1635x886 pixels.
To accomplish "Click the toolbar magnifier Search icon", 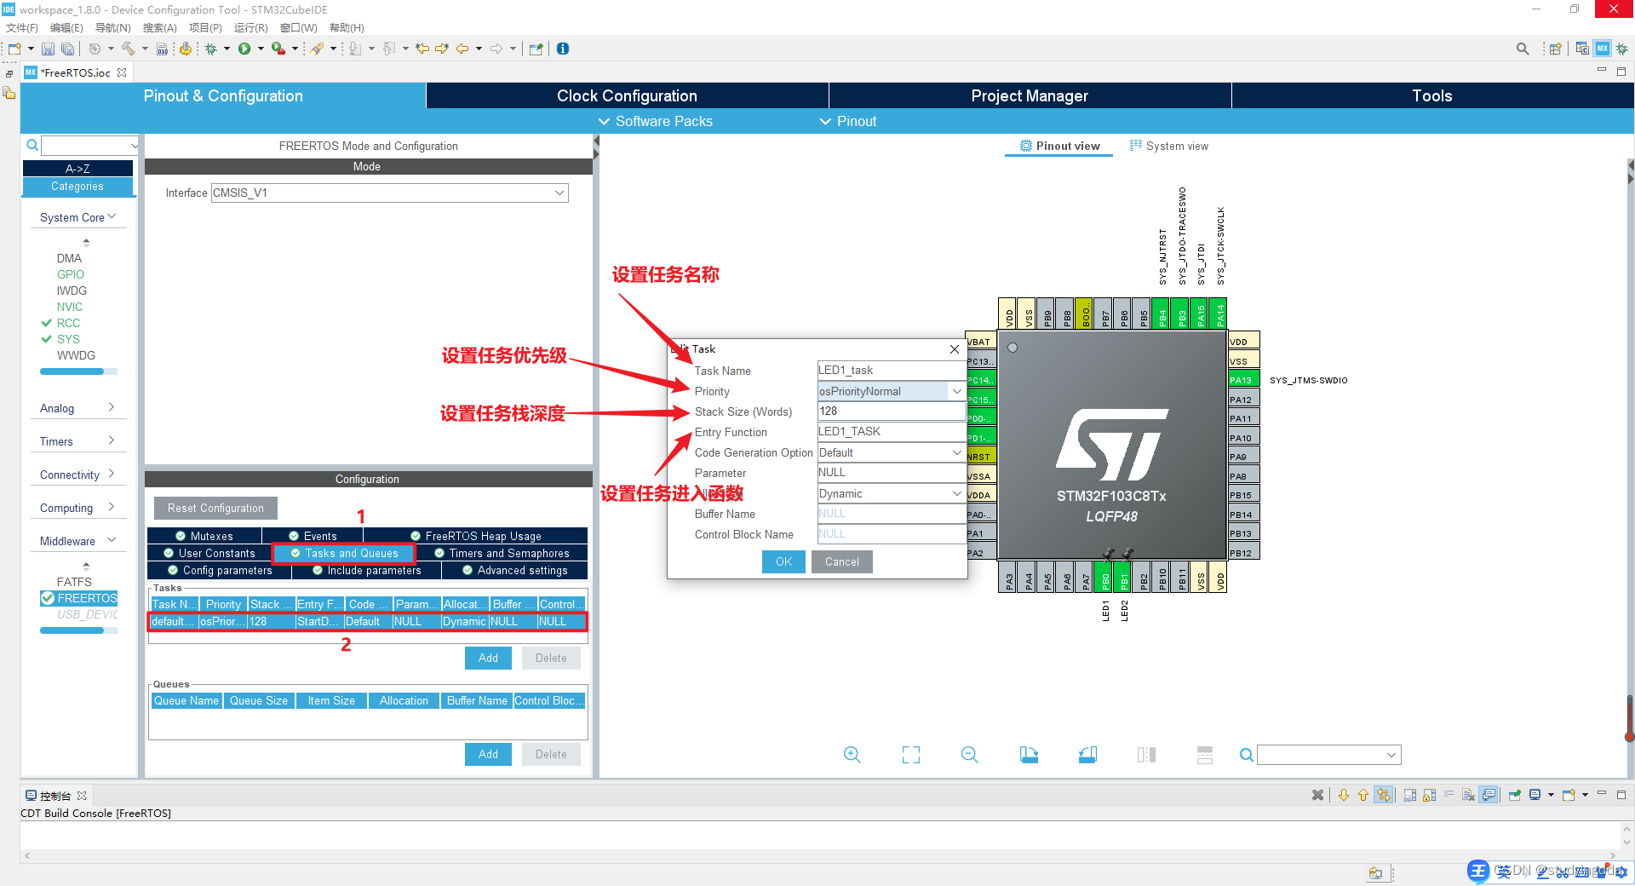I will click(x=1523, y=49).
